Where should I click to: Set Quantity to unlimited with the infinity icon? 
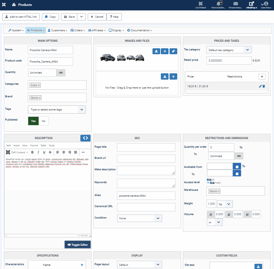[61, 73]
